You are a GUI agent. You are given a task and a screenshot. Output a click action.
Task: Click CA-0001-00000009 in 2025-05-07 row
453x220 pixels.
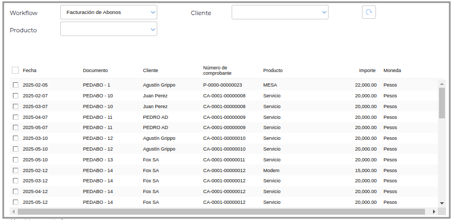coord(224,127)
